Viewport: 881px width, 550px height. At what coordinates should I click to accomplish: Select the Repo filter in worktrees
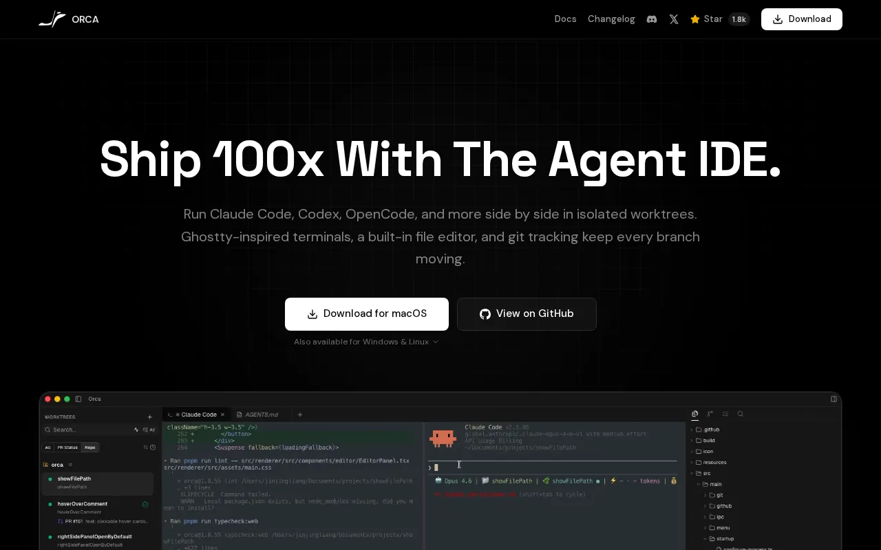pos(90,448)
